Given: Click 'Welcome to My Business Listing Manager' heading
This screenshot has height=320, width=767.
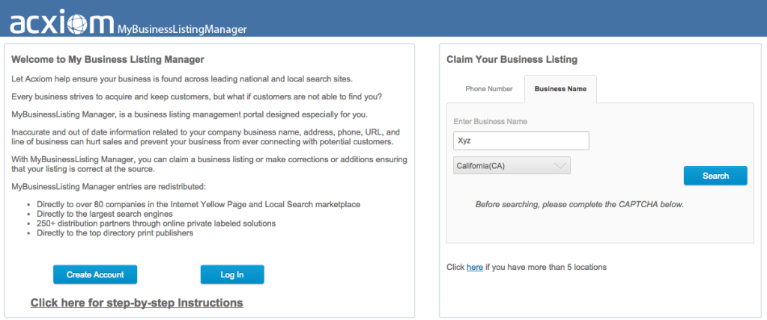Looking at the screenshot, I should [x=108, y=60].
